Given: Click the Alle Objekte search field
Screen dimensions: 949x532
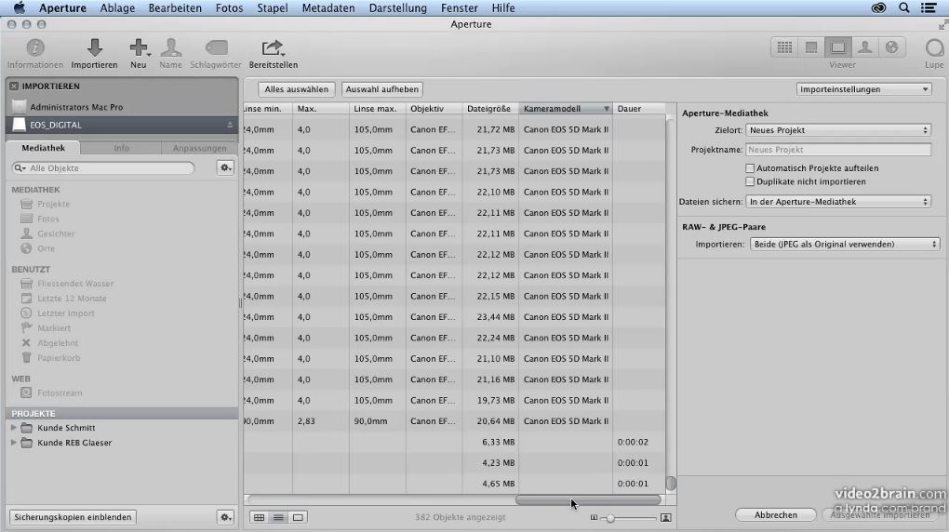Looking at the screenshot, I should [x=103, y=167].
